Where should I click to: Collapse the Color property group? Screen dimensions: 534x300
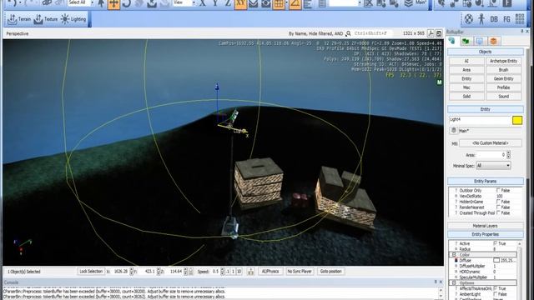coord(454,254)
